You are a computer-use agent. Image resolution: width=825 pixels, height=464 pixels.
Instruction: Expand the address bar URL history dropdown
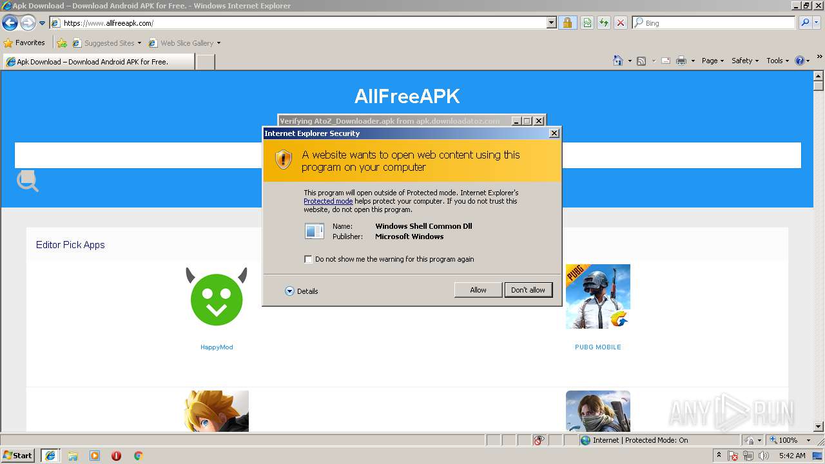pyautogui.click(x=551, y=23)
